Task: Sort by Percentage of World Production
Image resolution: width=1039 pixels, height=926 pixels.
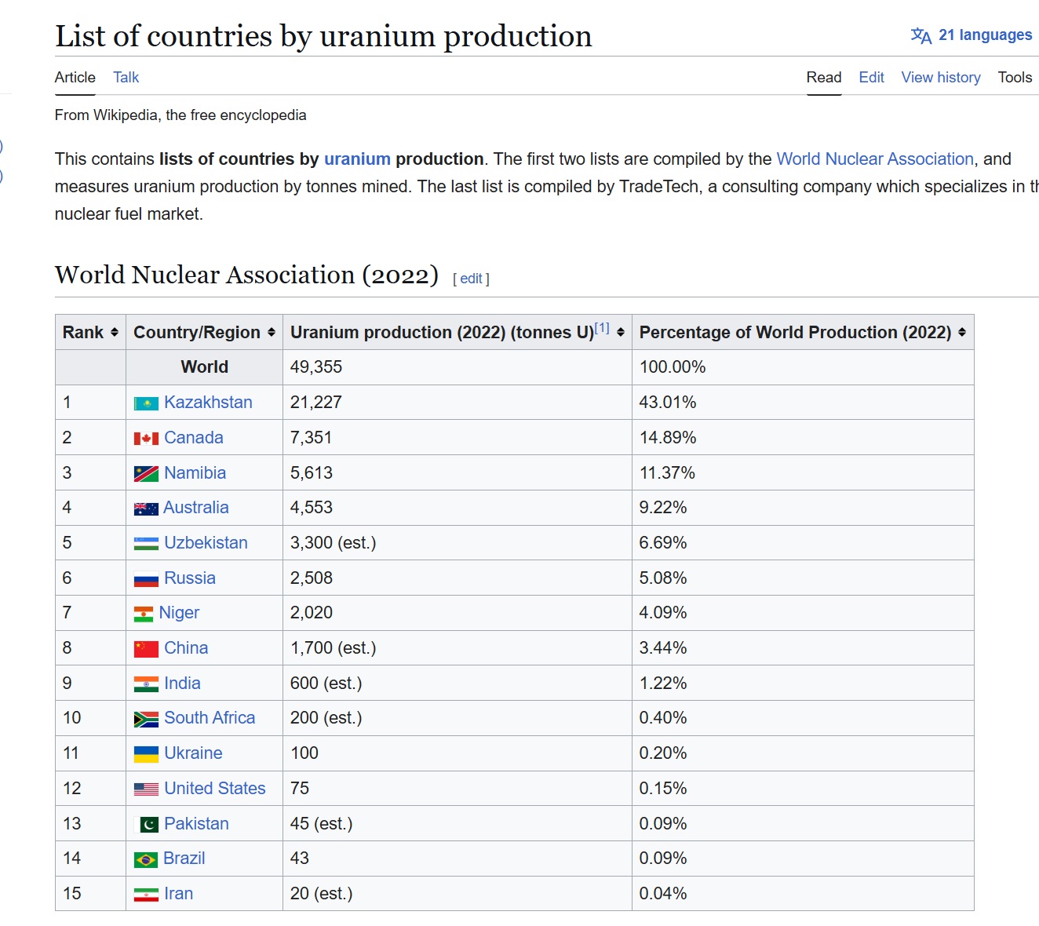Action: pyautogui.click(x=962, y=333)
